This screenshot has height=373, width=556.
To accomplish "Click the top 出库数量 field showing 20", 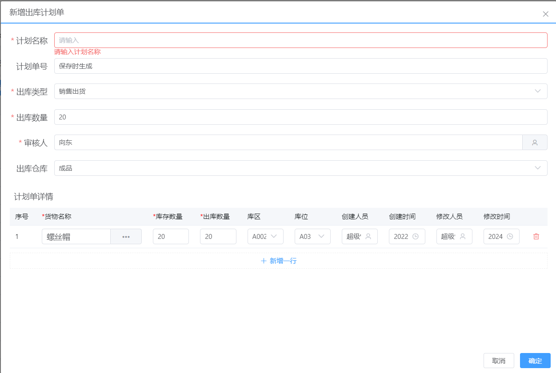I will (300, 117).
